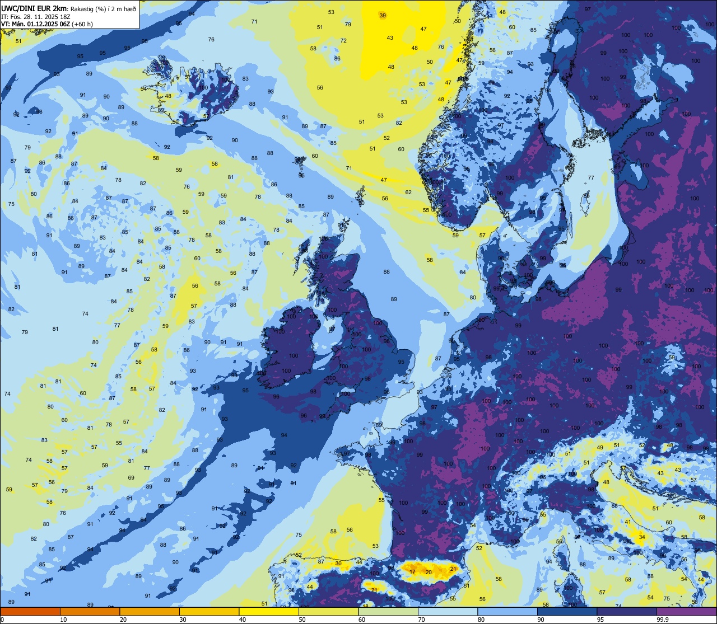Screen dimensions: 717x624
Task: Select the bright yellow 40–50 legend segment
Action: [269, 611]
